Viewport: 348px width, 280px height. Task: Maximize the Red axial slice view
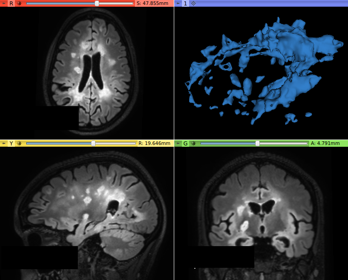(x=19, y=3)
